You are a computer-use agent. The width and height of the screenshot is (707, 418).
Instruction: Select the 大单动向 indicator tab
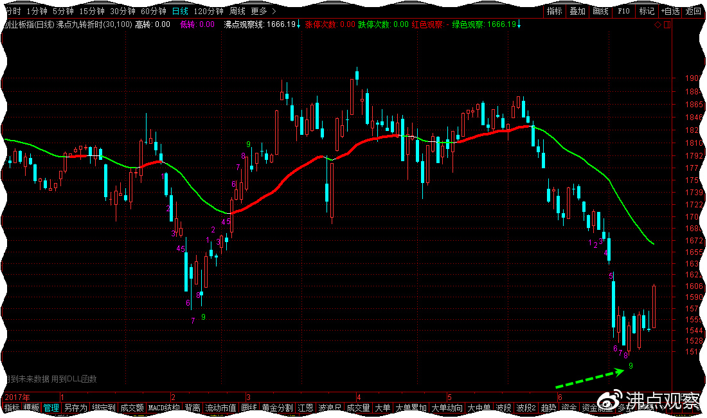[x=447, y=408]
